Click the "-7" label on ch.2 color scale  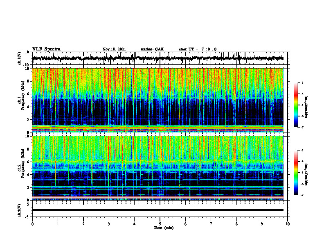point(301,195)
